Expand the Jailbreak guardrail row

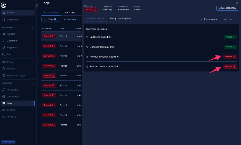coord(161,37)
